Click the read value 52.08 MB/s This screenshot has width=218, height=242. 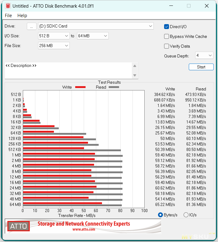[x=196, y=133]
